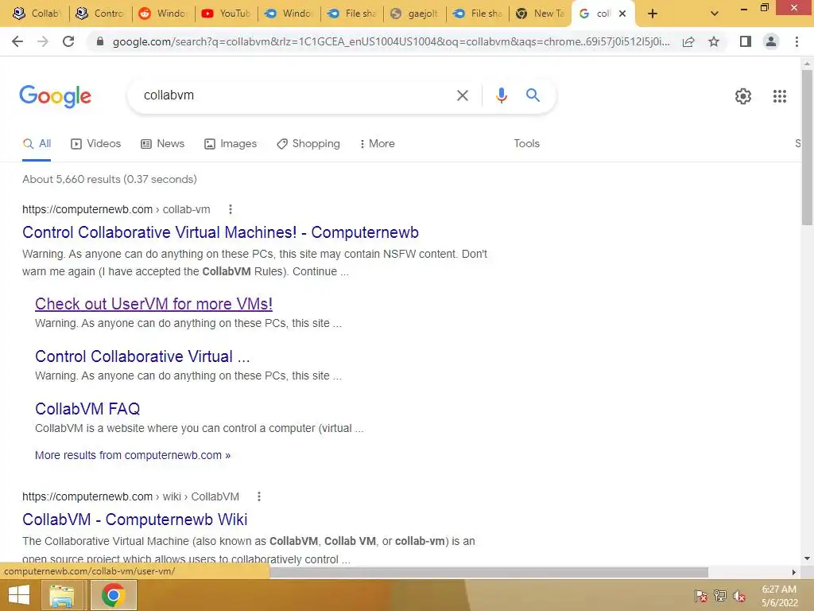Switch to the YouTube browser tab

227,14
